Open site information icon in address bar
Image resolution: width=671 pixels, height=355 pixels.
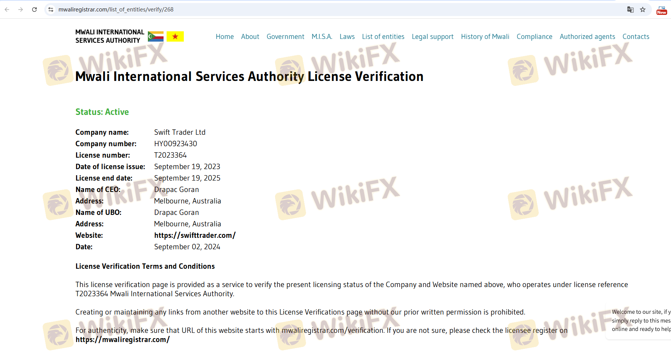pos(51,10)
